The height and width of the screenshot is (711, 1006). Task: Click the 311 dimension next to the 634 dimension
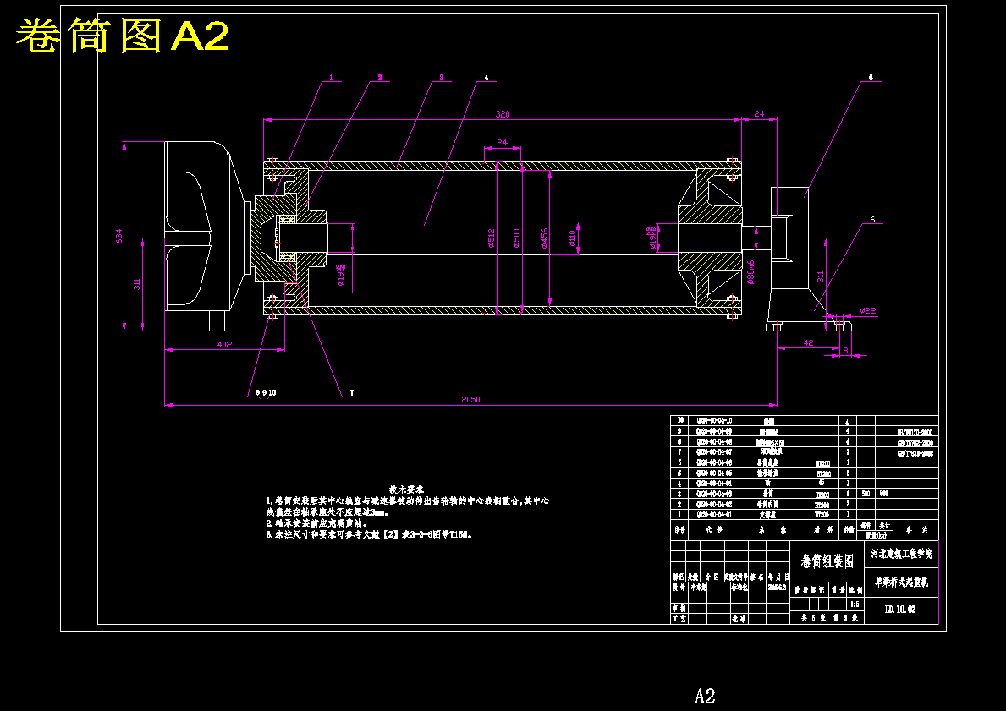click(137, 283)
